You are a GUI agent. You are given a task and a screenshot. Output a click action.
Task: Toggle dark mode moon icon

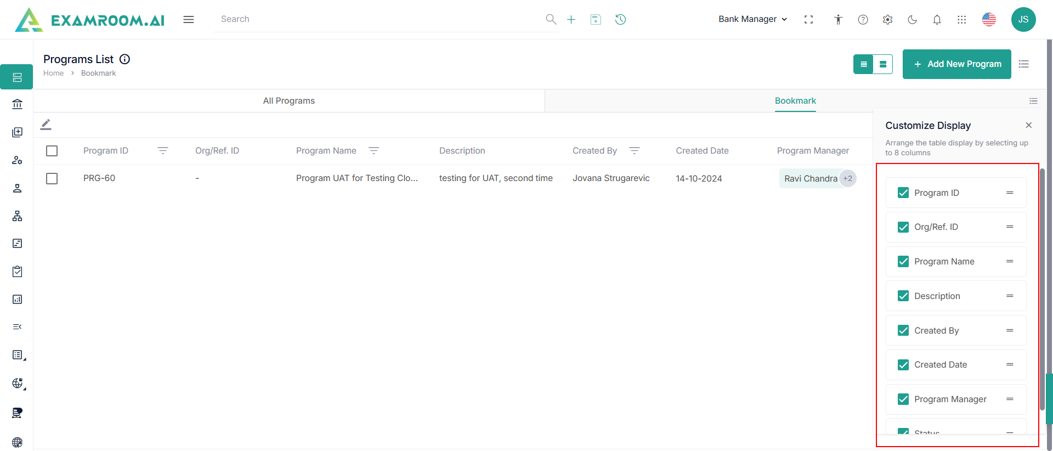912,20
